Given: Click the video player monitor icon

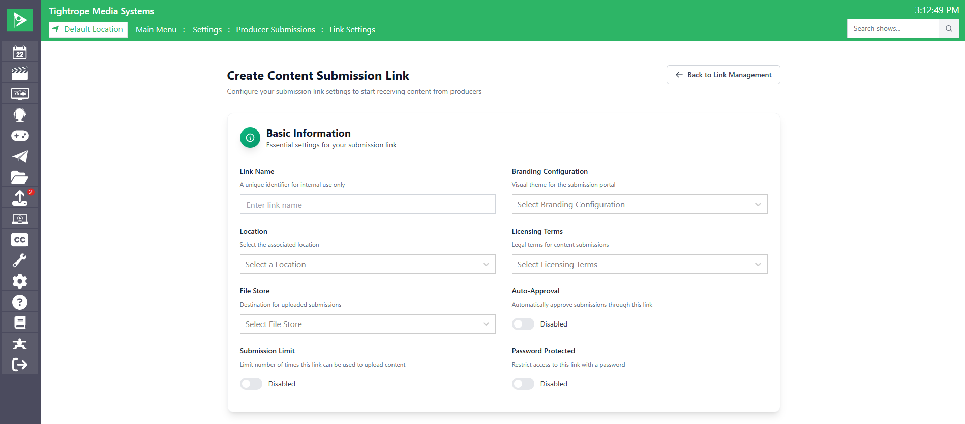Looking at the screenshot, I should pyautogui.click(x=20, y=219).
